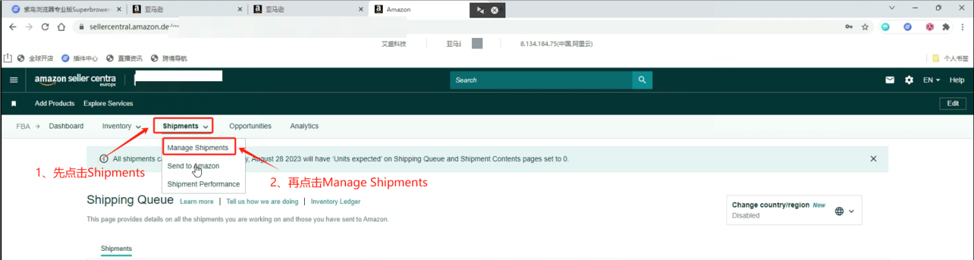974x260 pixels.
Task: Expand the Inventory dropdown menu
Action: pyautogui.click(x=122, y=126)
